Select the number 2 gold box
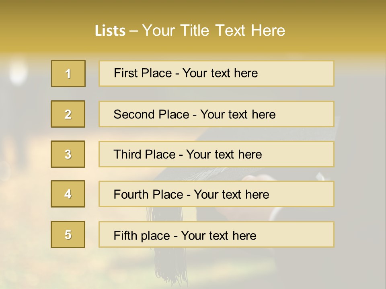This screenshot has width=386, height=289. pyautogui.click(x=68, y=114)
